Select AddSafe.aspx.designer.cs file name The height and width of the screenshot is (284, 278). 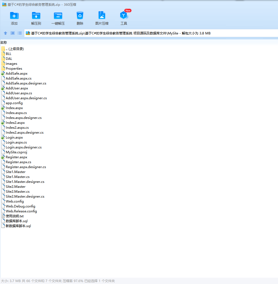pos(26,83)
